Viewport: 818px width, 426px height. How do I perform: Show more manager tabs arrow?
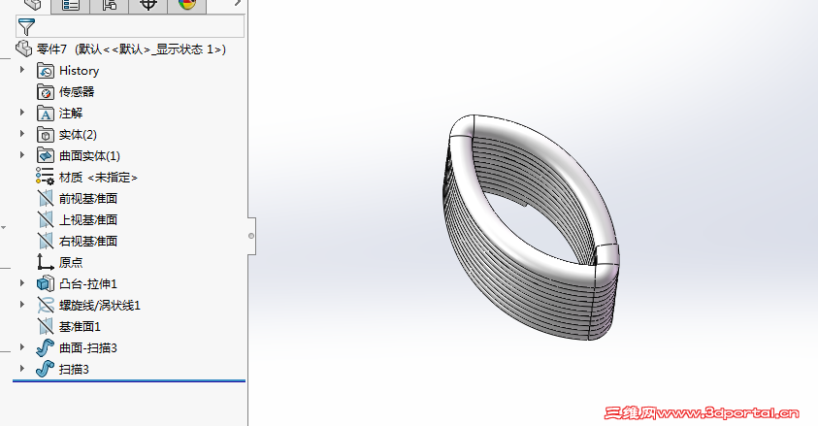[238, 3]
